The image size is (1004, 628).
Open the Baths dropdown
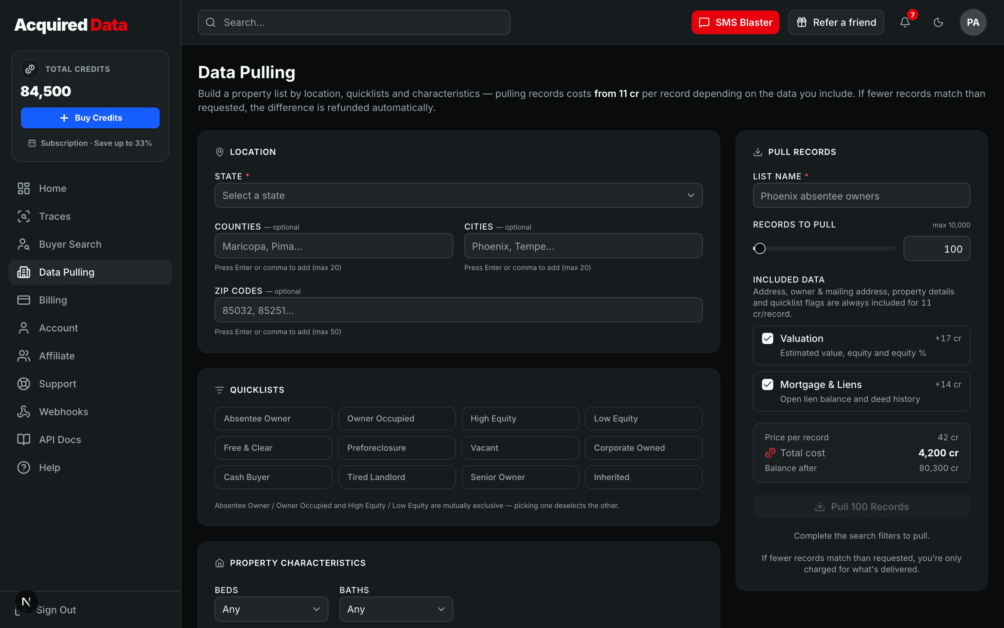[x=396, y=609]
